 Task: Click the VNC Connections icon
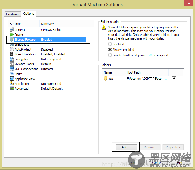pyautogui.click(x=12, y=69)
